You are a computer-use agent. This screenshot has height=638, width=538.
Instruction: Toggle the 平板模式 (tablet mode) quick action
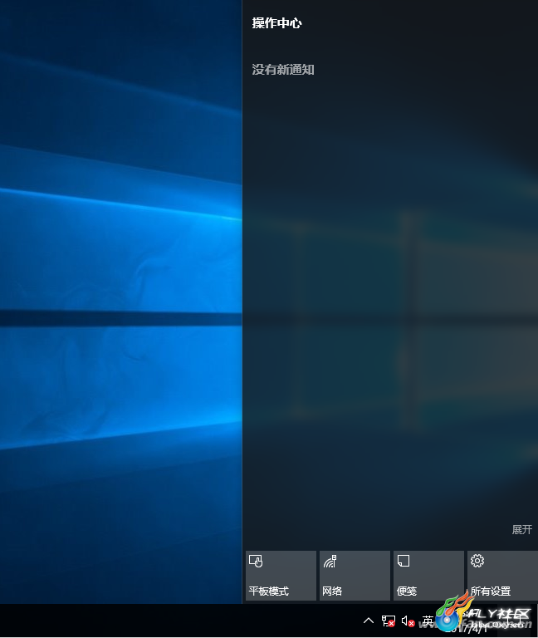281,576
